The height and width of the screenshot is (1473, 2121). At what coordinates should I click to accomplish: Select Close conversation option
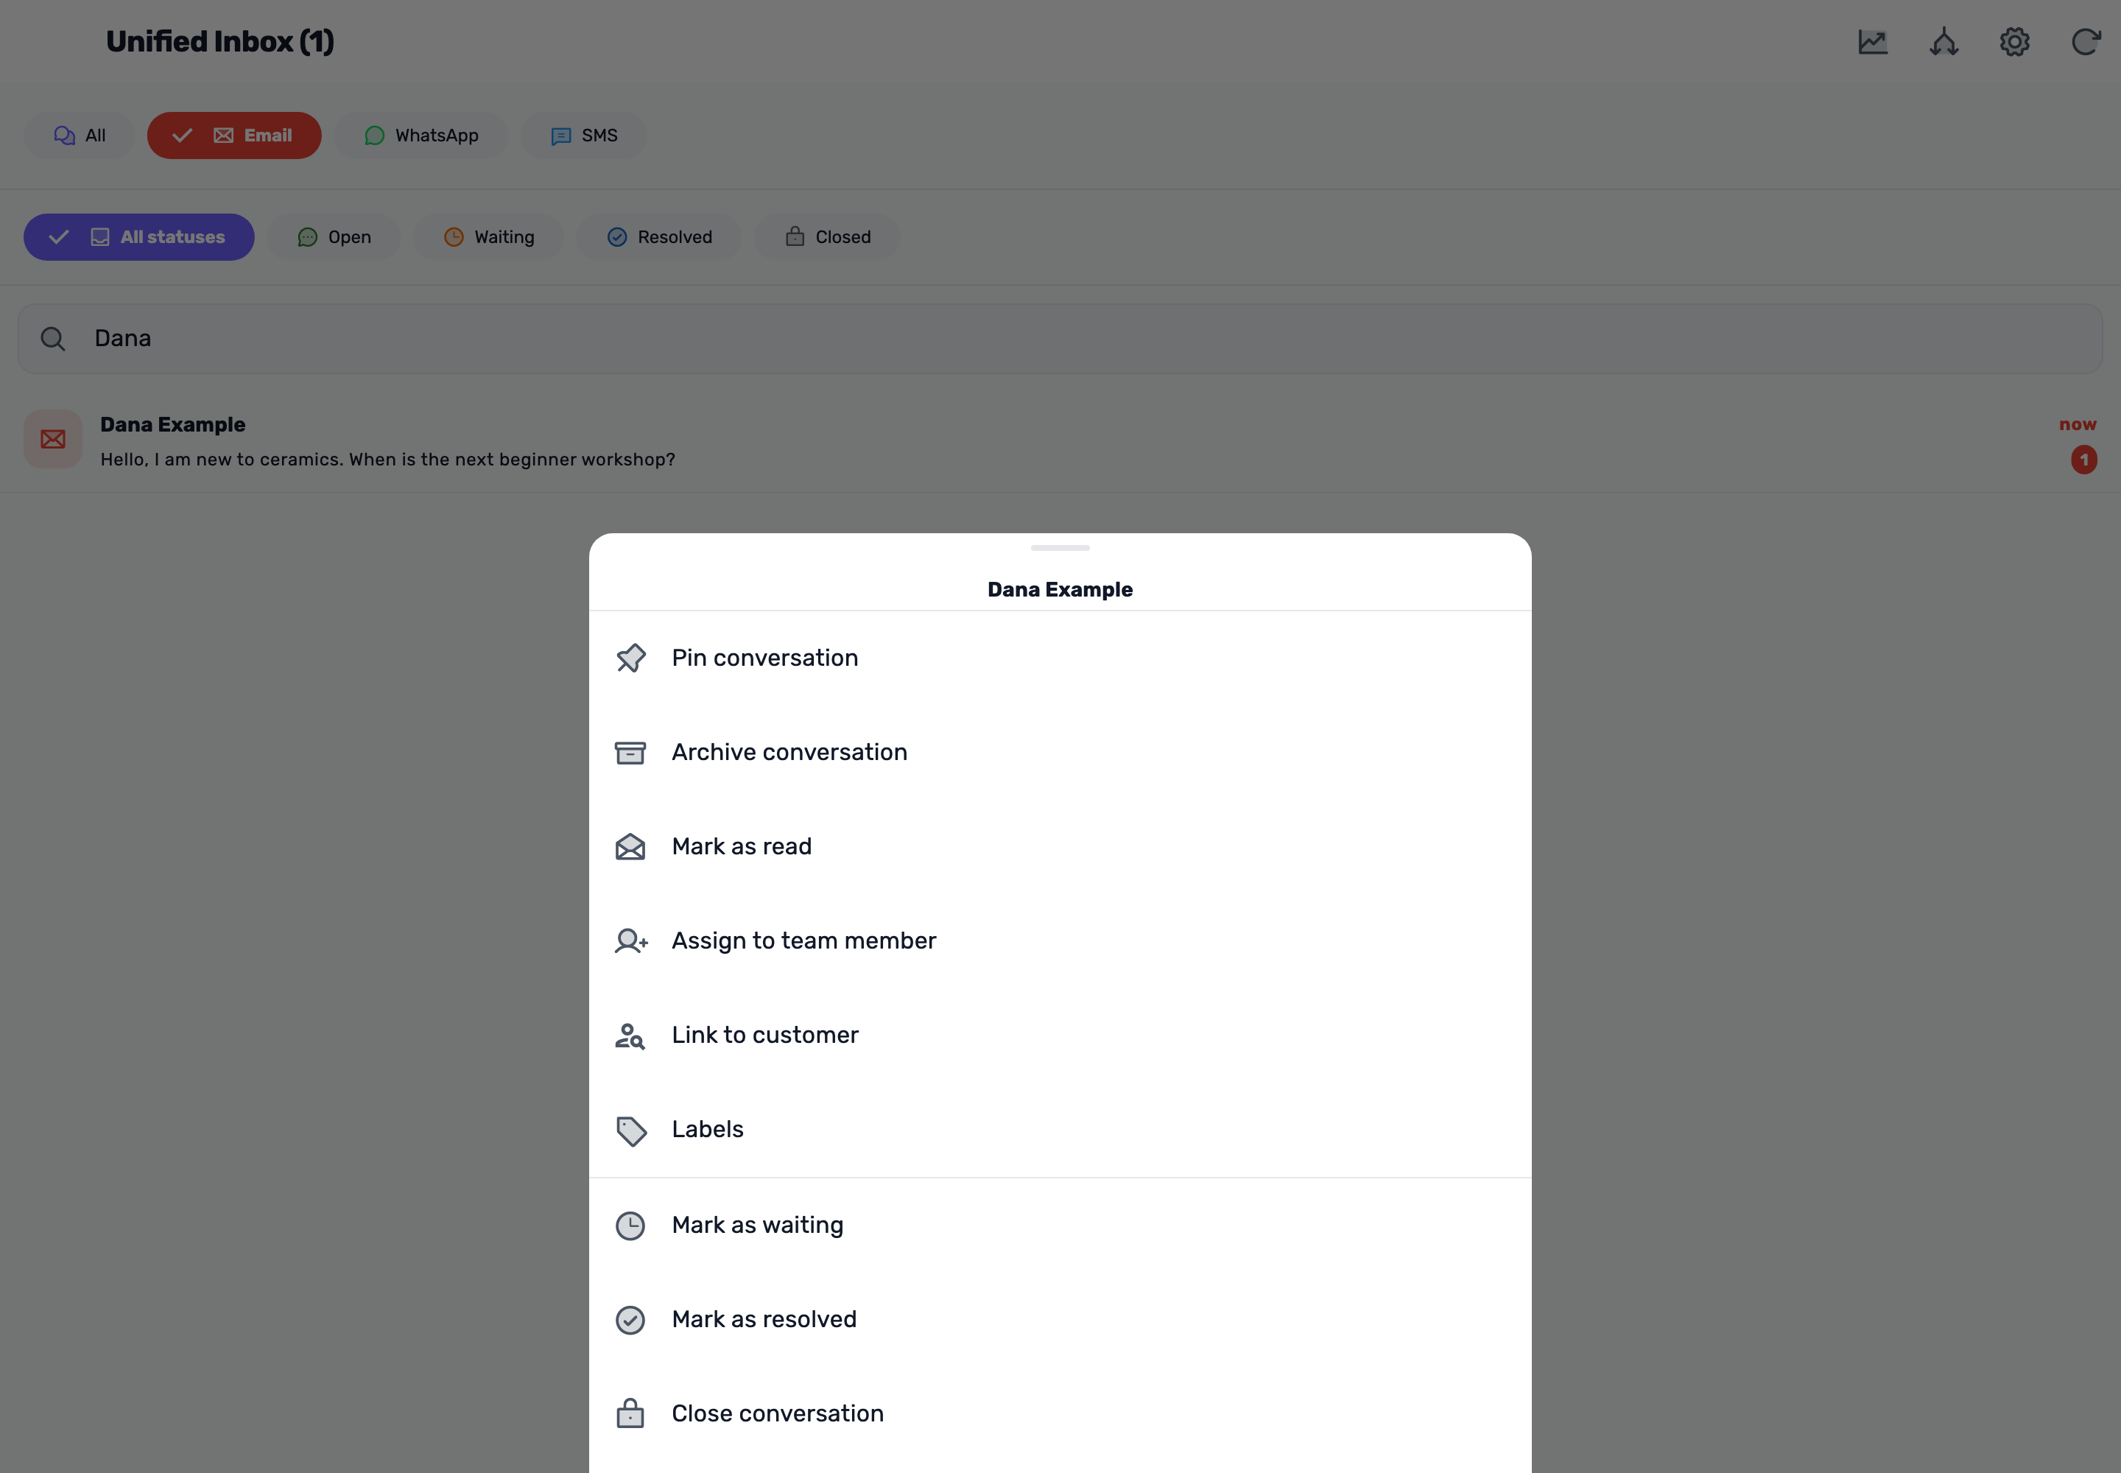(x=1060, y=1413)
